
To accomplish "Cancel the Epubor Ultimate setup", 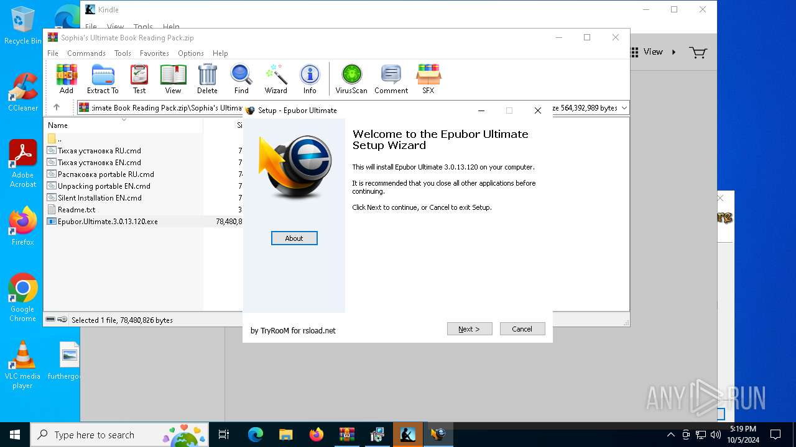I will coord(522,329).
